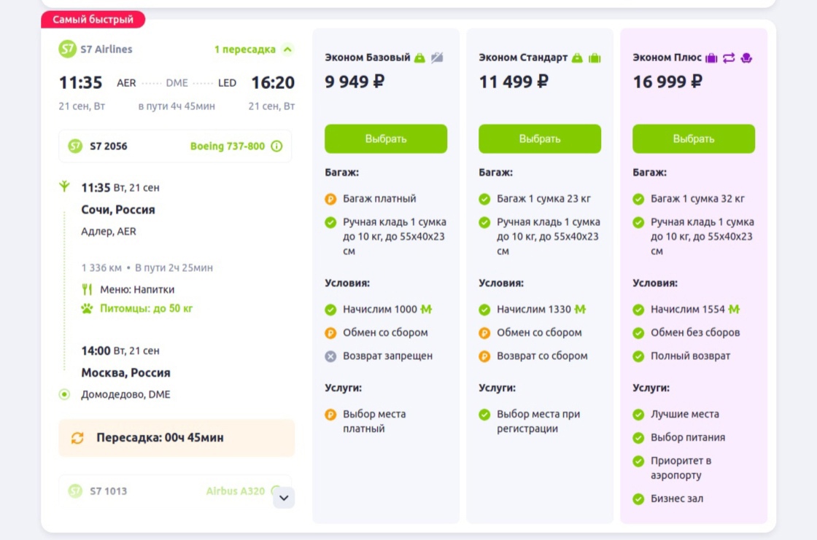Select the Эконом Базовый fare for 9 949 ₽
Viewport: 817px width, 540px height.
click(x=386, y=138)
